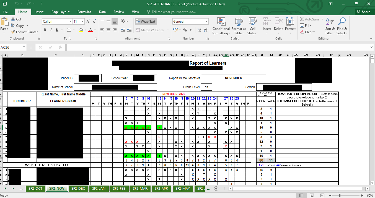Click the Delete cells icon
Viewport: 375px width, 198px height.
pyautogui.click(x=278, y=22)
